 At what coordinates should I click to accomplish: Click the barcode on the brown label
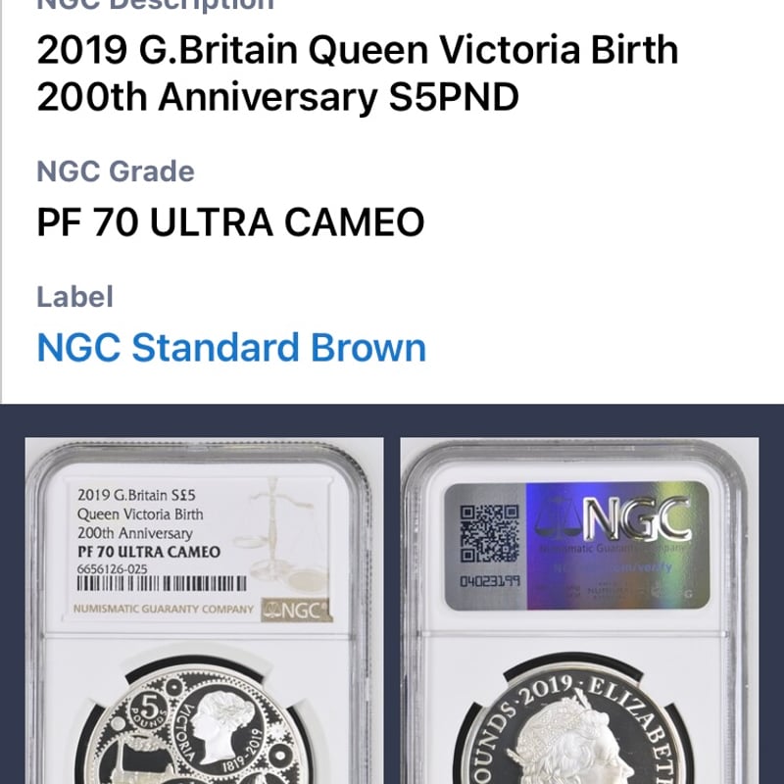162,583
